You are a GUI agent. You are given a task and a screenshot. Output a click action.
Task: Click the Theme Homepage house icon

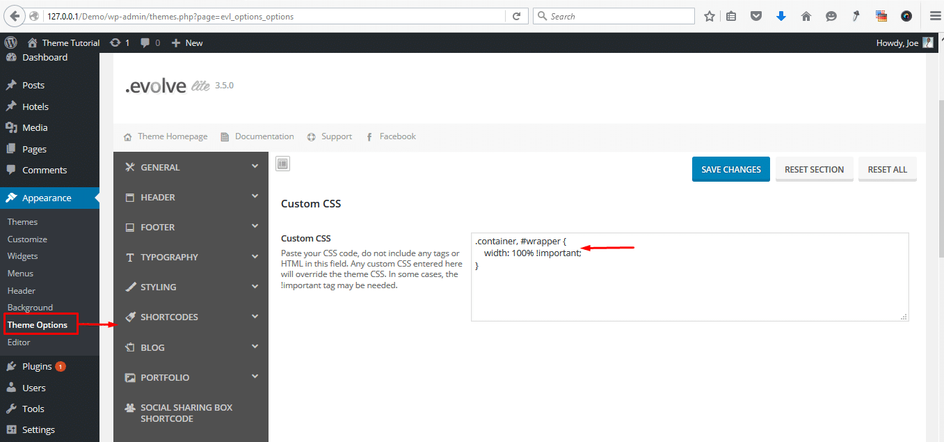click(x=128, y=137)
